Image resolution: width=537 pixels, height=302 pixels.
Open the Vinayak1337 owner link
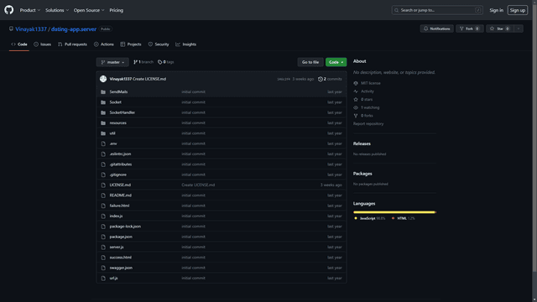point(31,29)
